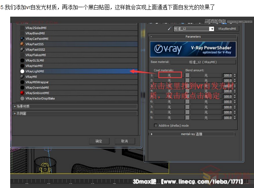The width and height of the screenshot is (254, 188).
Task: Click Blend amount map slot 8 无
Action: click(x=206, y=112)
